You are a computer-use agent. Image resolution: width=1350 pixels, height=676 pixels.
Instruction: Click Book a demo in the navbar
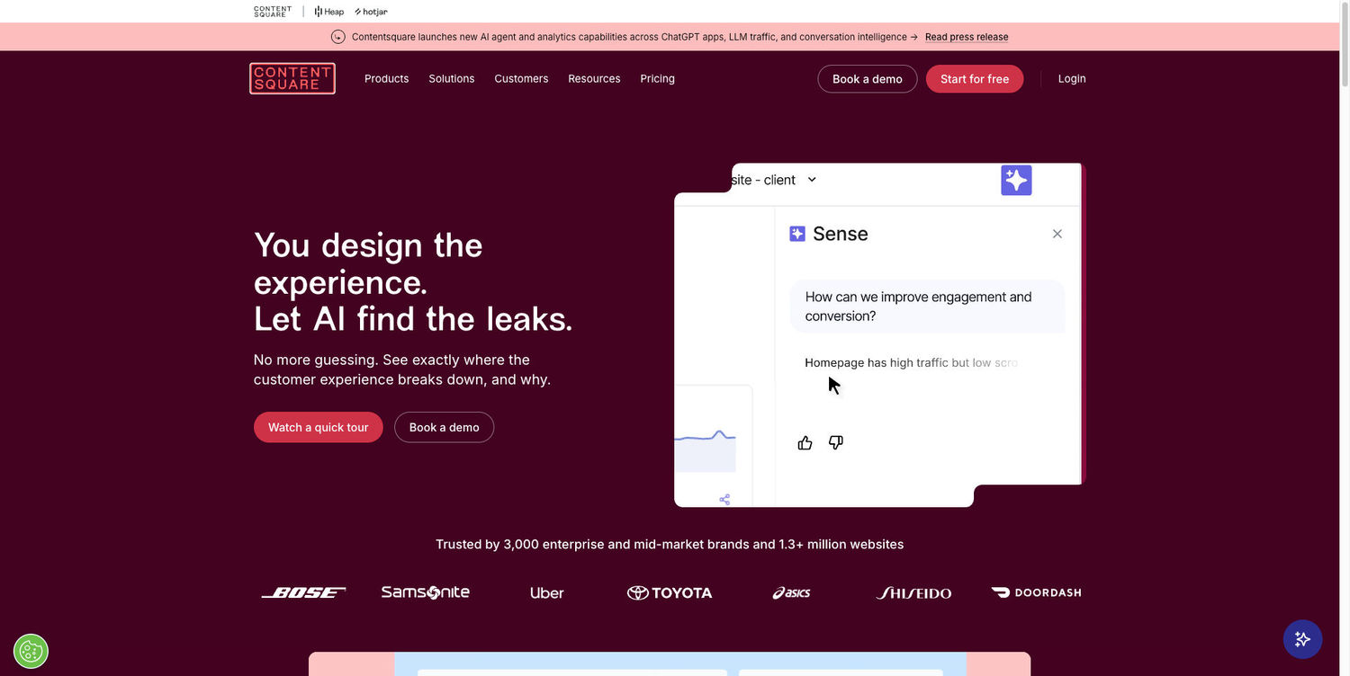coord(867,79)
